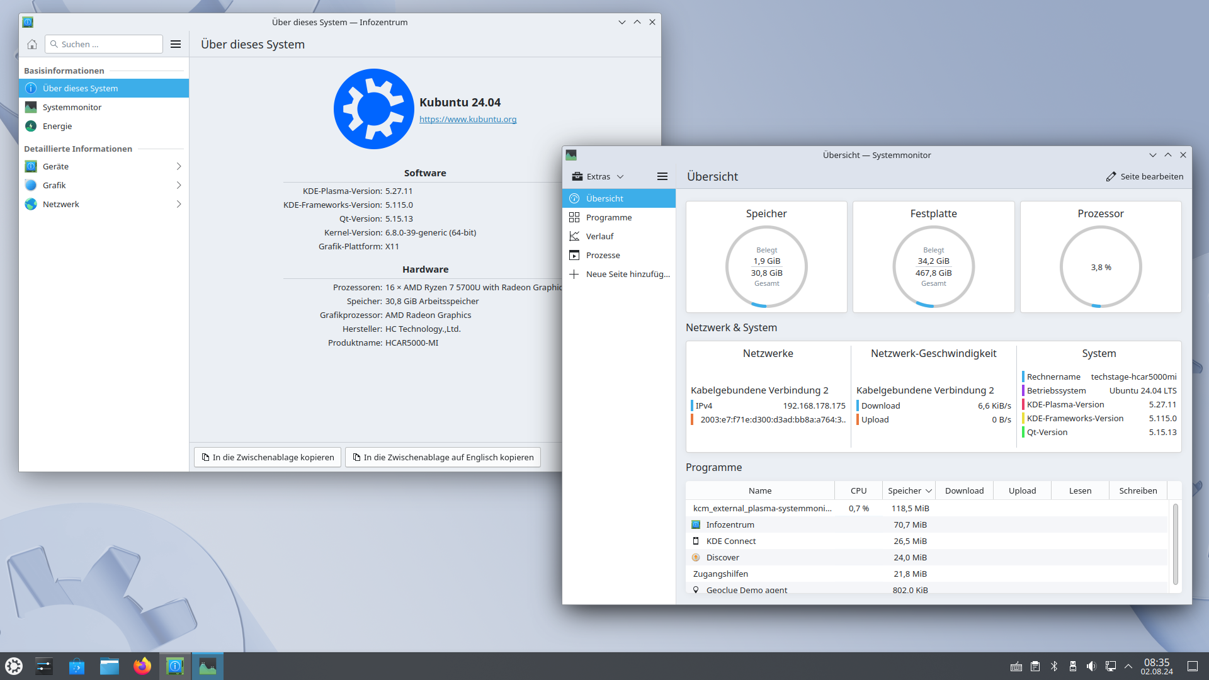1209x680 pixels.
Task: Open network connections tray icon
Action: [x=1111, y=667]
